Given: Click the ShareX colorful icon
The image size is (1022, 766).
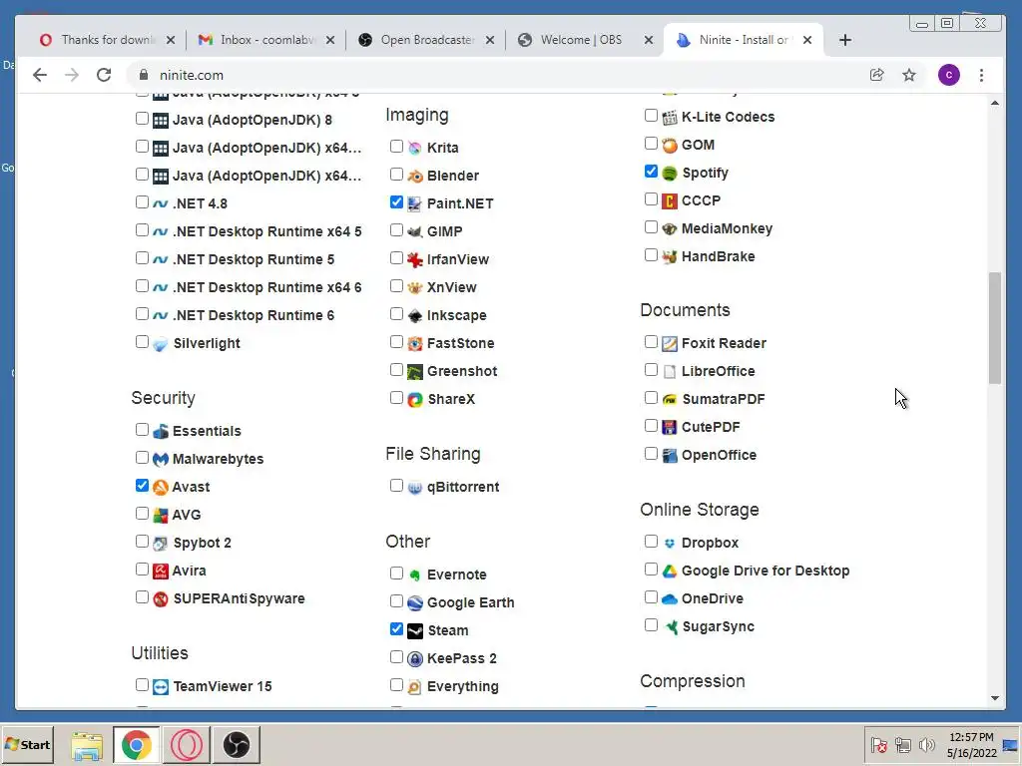Looking at the screenshot, I should coord(414,399).
